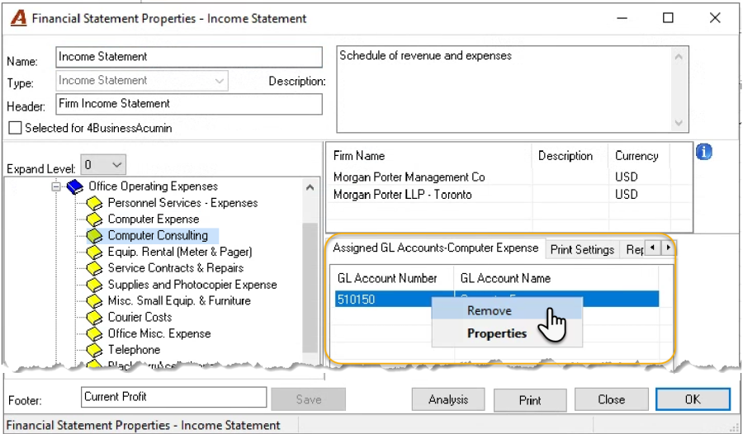Click the GL Account Number column header

[392, 278]
